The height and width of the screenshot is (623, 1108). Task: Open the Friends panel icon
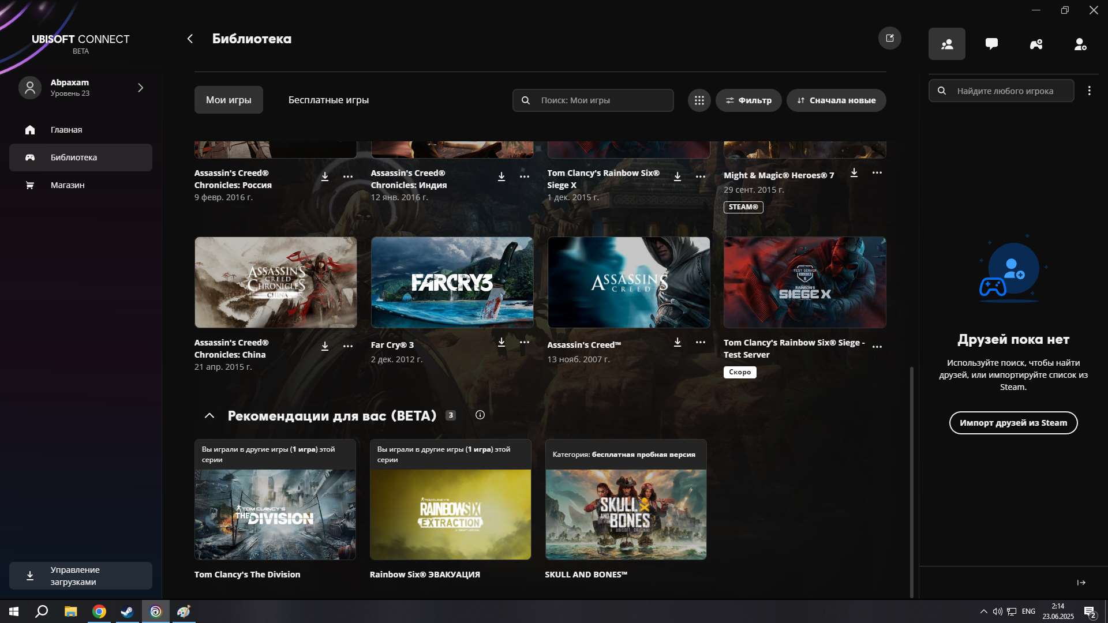(946, 43)
